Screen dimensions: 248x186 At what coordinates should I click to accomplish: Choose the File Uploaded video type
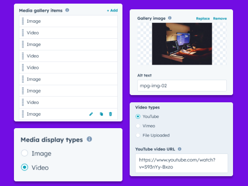pos(138,135)
